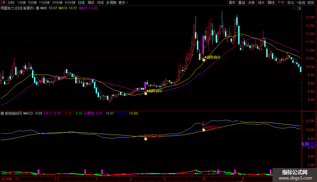Select the 15分钟 period
317x182 pixels.
(44, 3)
